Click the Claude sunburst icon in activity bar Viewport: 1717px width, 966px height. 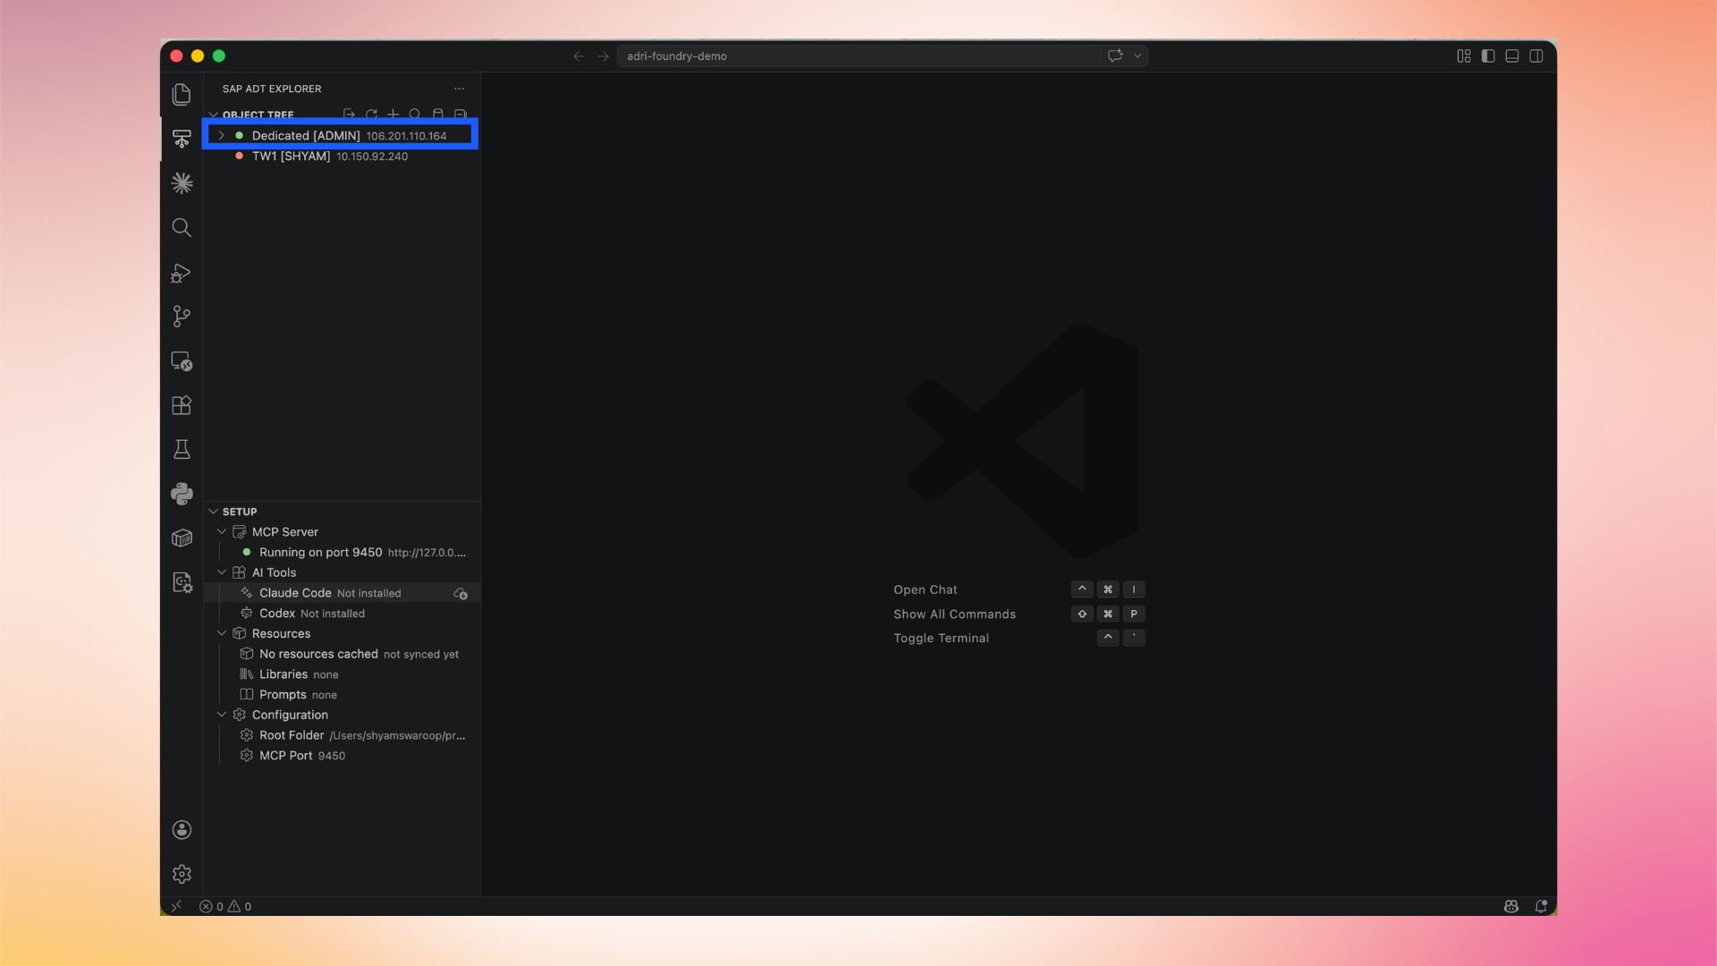coord(182,183)
